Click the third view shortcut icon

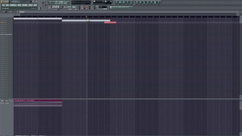[124, 2]
